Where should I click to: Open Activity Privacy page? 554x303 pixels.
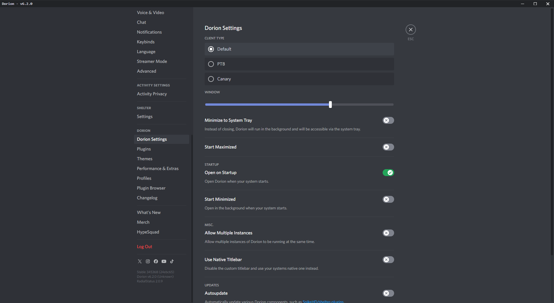click(161, 94)
